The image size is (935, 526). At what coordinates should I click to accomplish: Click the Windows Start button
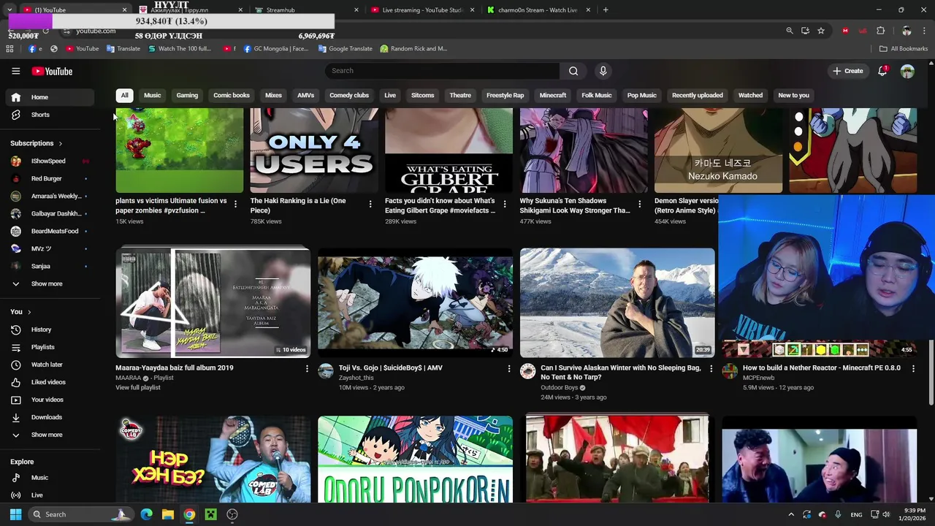(15, 514)
